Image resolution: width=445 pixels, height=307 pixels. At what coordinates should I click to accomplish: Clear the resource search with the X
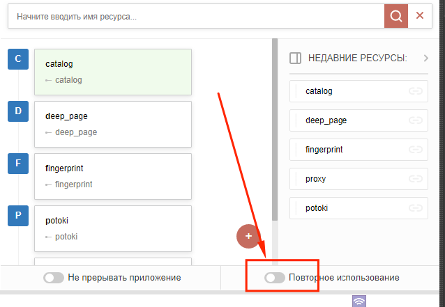point(420,15)
